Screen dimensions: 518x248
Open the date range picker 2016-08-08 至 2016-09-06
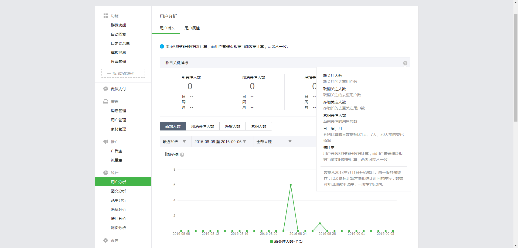[x=223, y=142]
